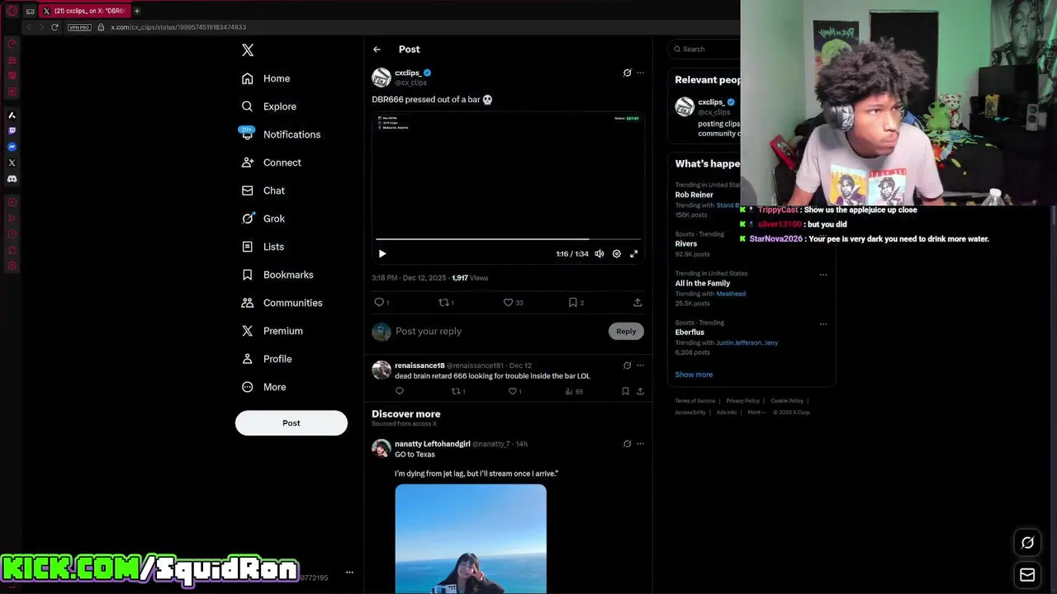Open Profile in the sidebar
This screenshot has width=1057, height=594.
[x=267, y=359]
